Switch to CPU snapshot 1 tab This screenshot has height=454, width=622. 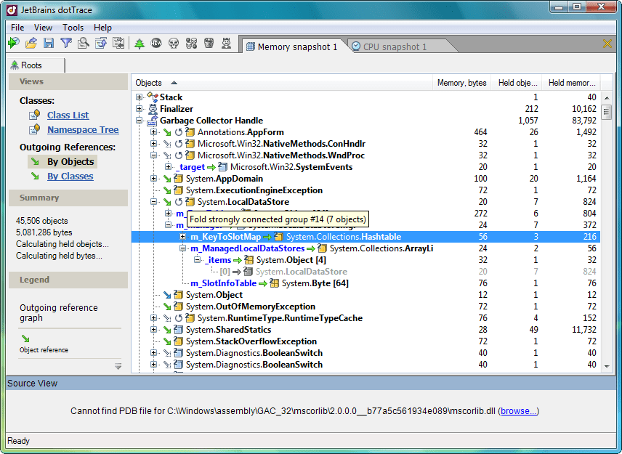click(389, 47)
